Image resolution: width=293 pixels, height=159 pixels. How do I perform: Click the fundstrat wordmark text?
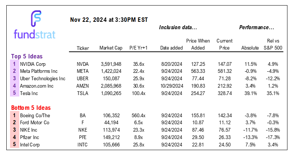click(34, 34)
